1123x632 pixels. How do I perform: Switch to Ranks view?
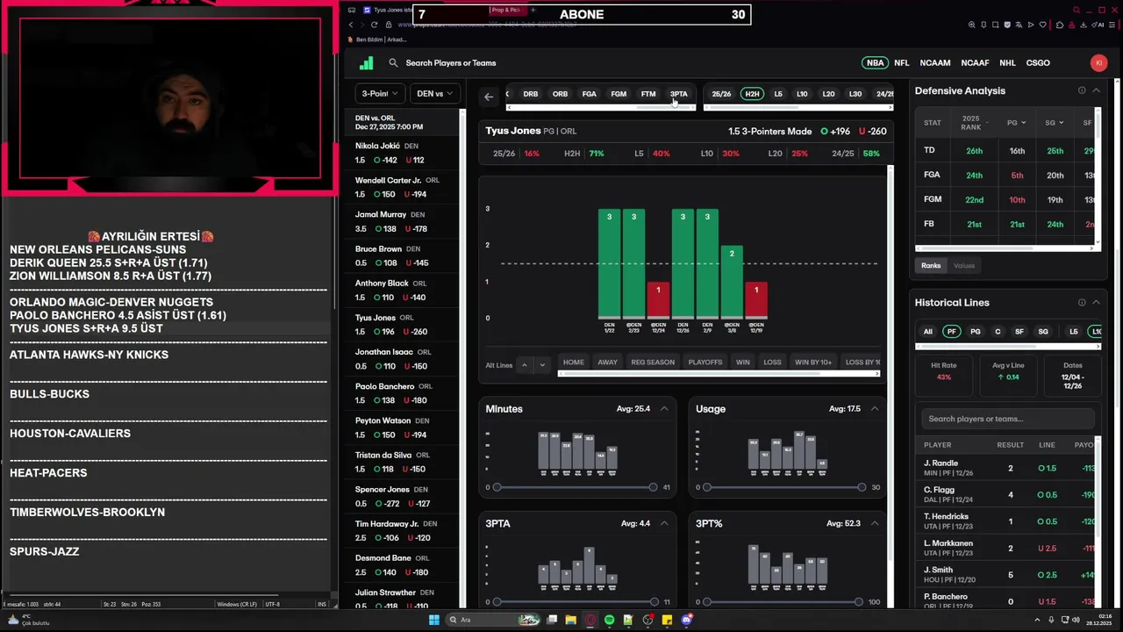coord(931,265)
